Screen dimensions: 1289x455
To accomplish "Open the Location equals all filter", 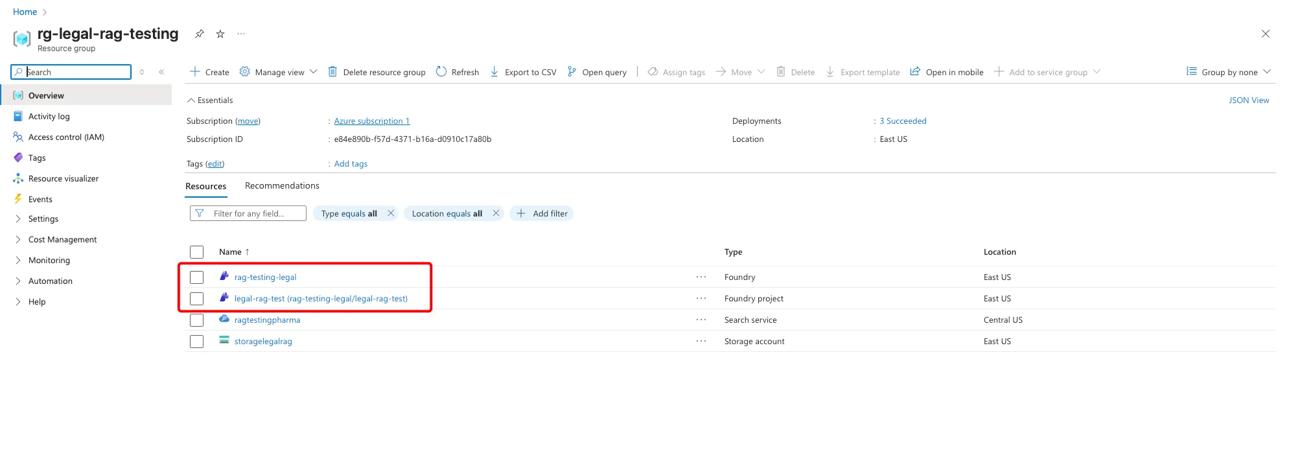I will pyautogui.click(x=447, y=213).
